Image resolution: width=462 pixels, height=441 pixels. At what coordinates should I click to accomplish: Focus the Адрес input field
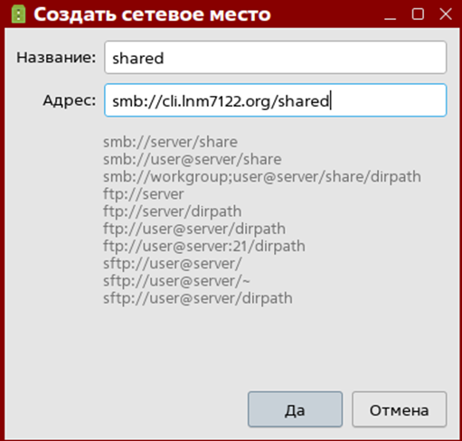275,100
